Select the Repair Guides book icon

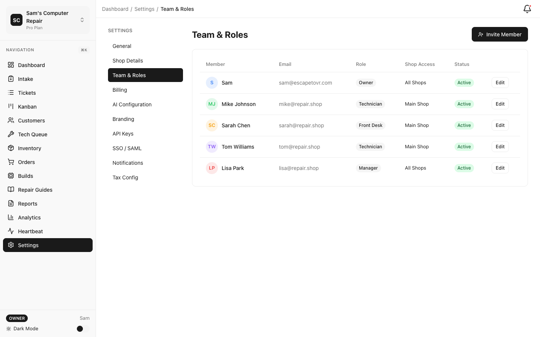(11, 189)
